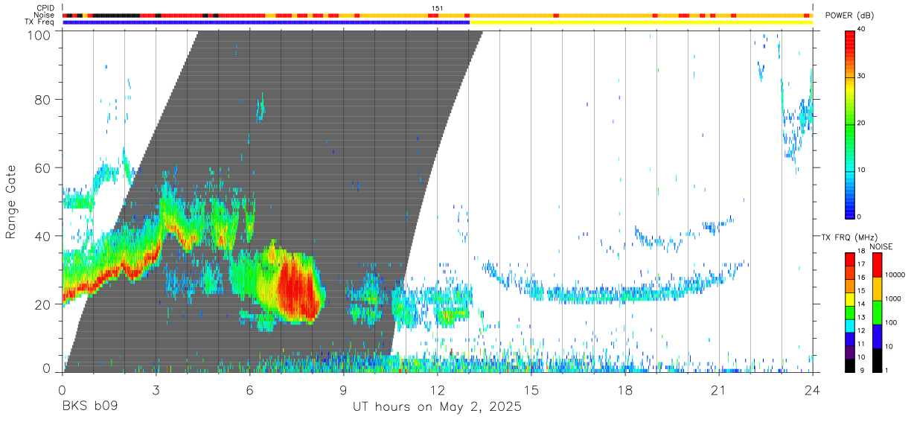Click the CPID value 151
Screen dimensions: 914x422
(437, 8)
